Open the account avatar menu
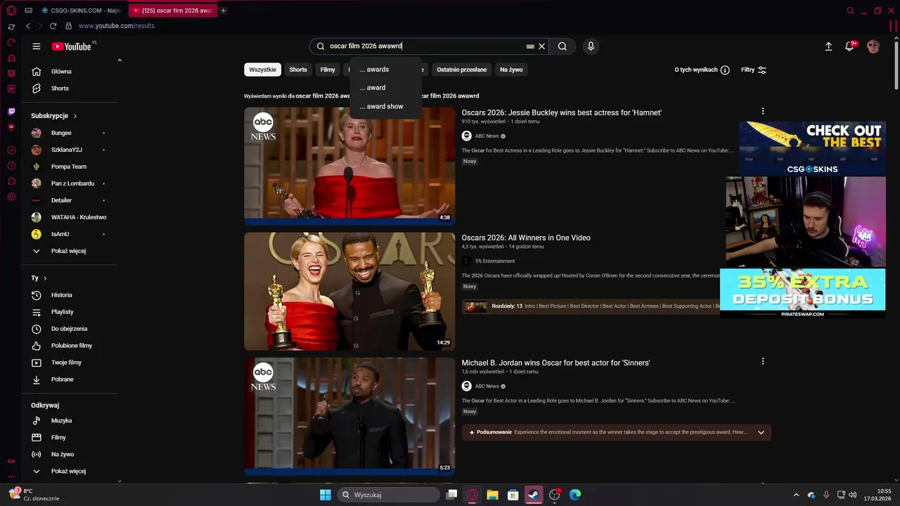 (x=873, y=46)
